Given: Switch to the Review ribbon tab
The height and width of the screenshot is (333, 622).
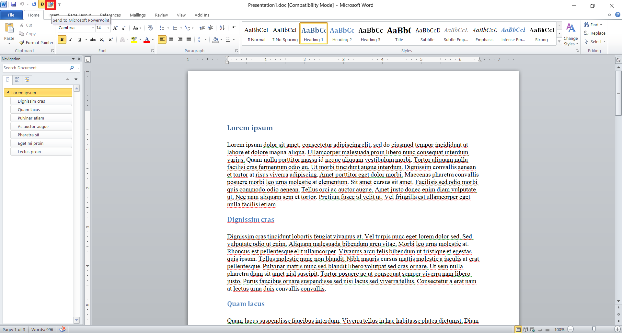Looking at the screenshot, I should tap(161, 15).
